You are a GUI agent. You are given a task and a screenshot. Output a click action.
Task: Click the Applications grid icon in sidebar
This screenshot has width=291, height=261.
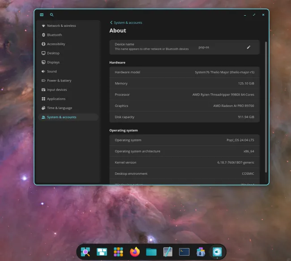[43, 99]
